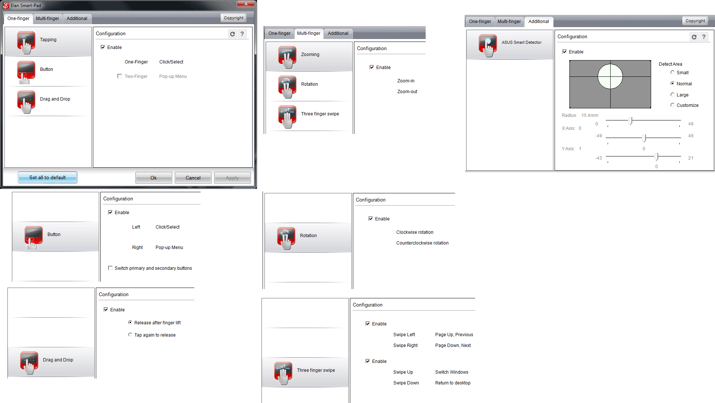The width and height of the screenshot is (715, 403).
Task: Switch to the Multi-finger tab
Action: [x=47, y=19]
